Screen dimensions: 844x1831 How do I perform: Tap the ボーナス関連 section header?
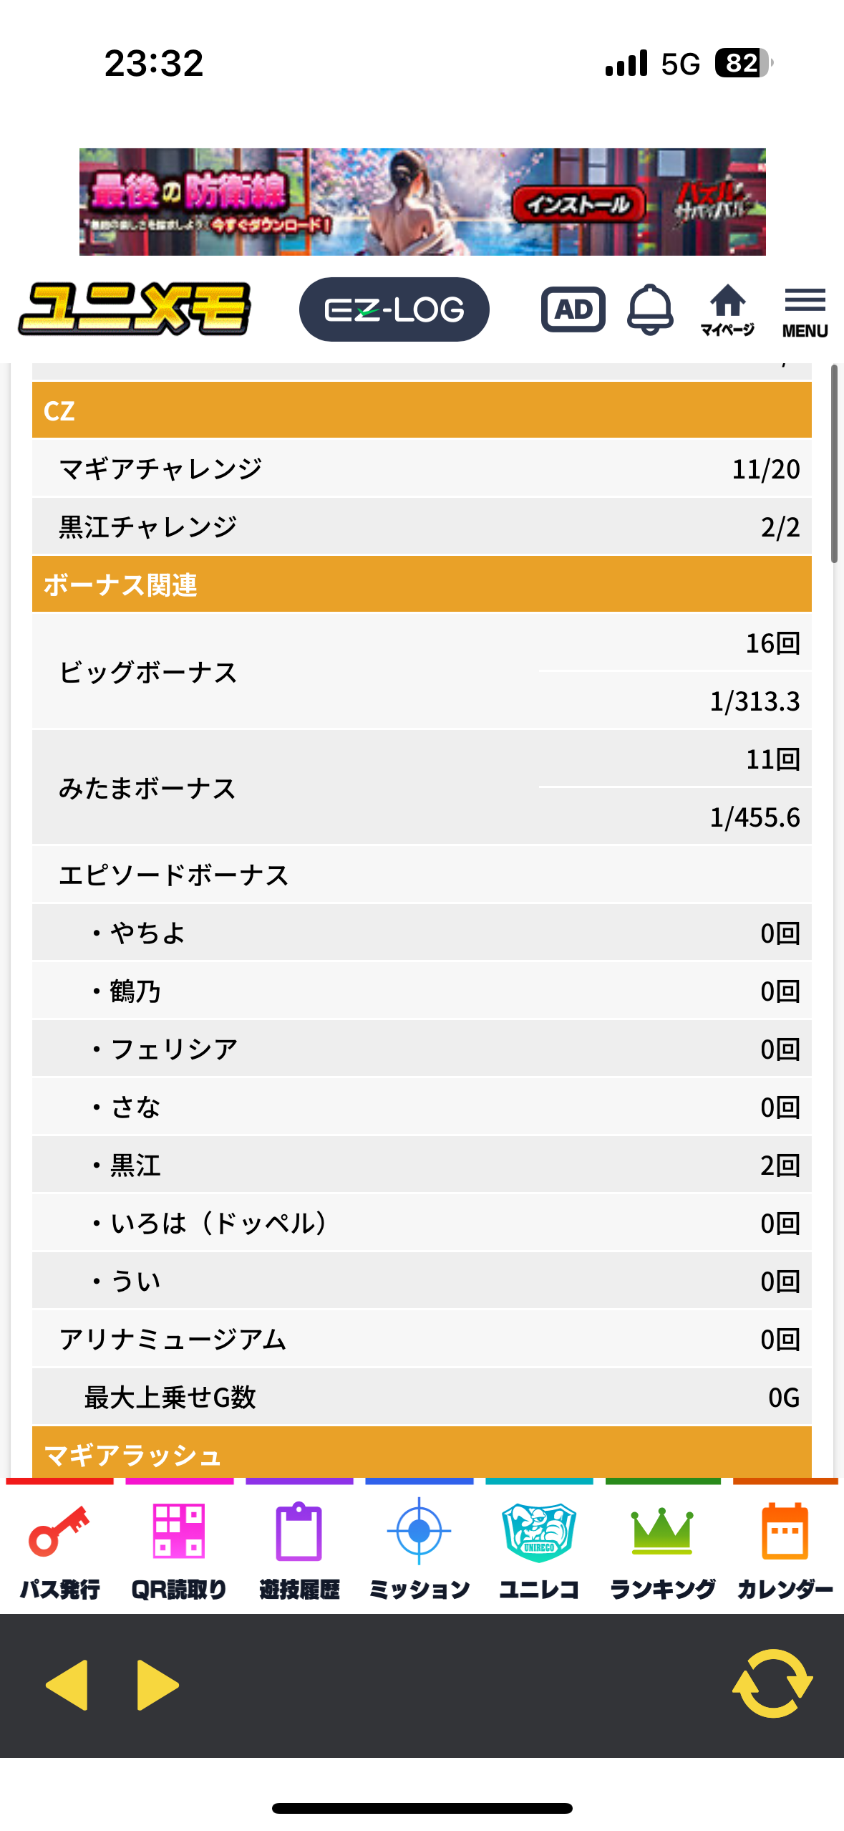(422, 585)
